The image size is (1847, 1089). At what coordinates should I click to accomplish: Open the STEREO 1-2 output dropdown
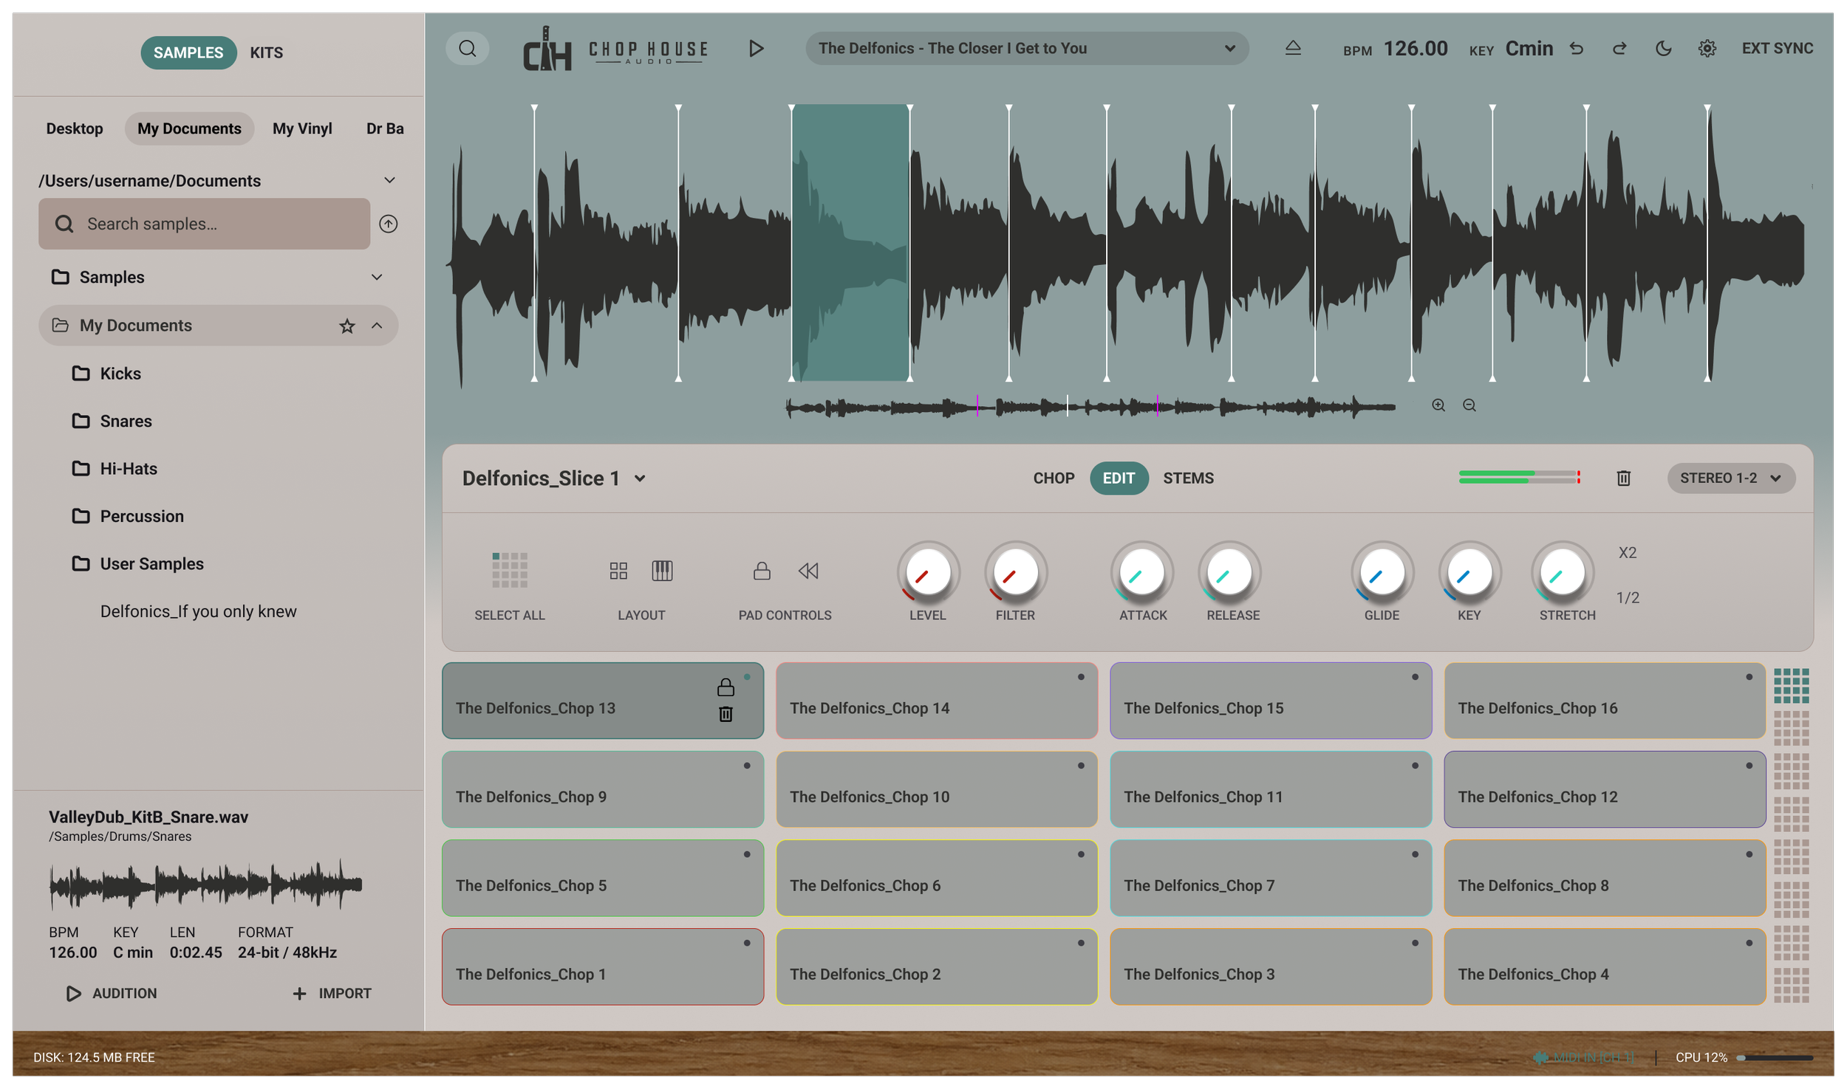coord(1730,478)
